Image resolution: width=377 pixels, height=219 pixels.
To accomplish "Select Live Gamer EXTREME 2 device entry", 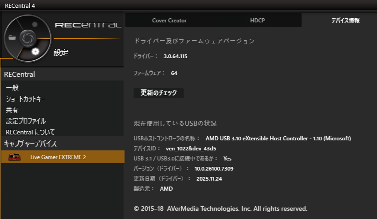I will (63, 157).
